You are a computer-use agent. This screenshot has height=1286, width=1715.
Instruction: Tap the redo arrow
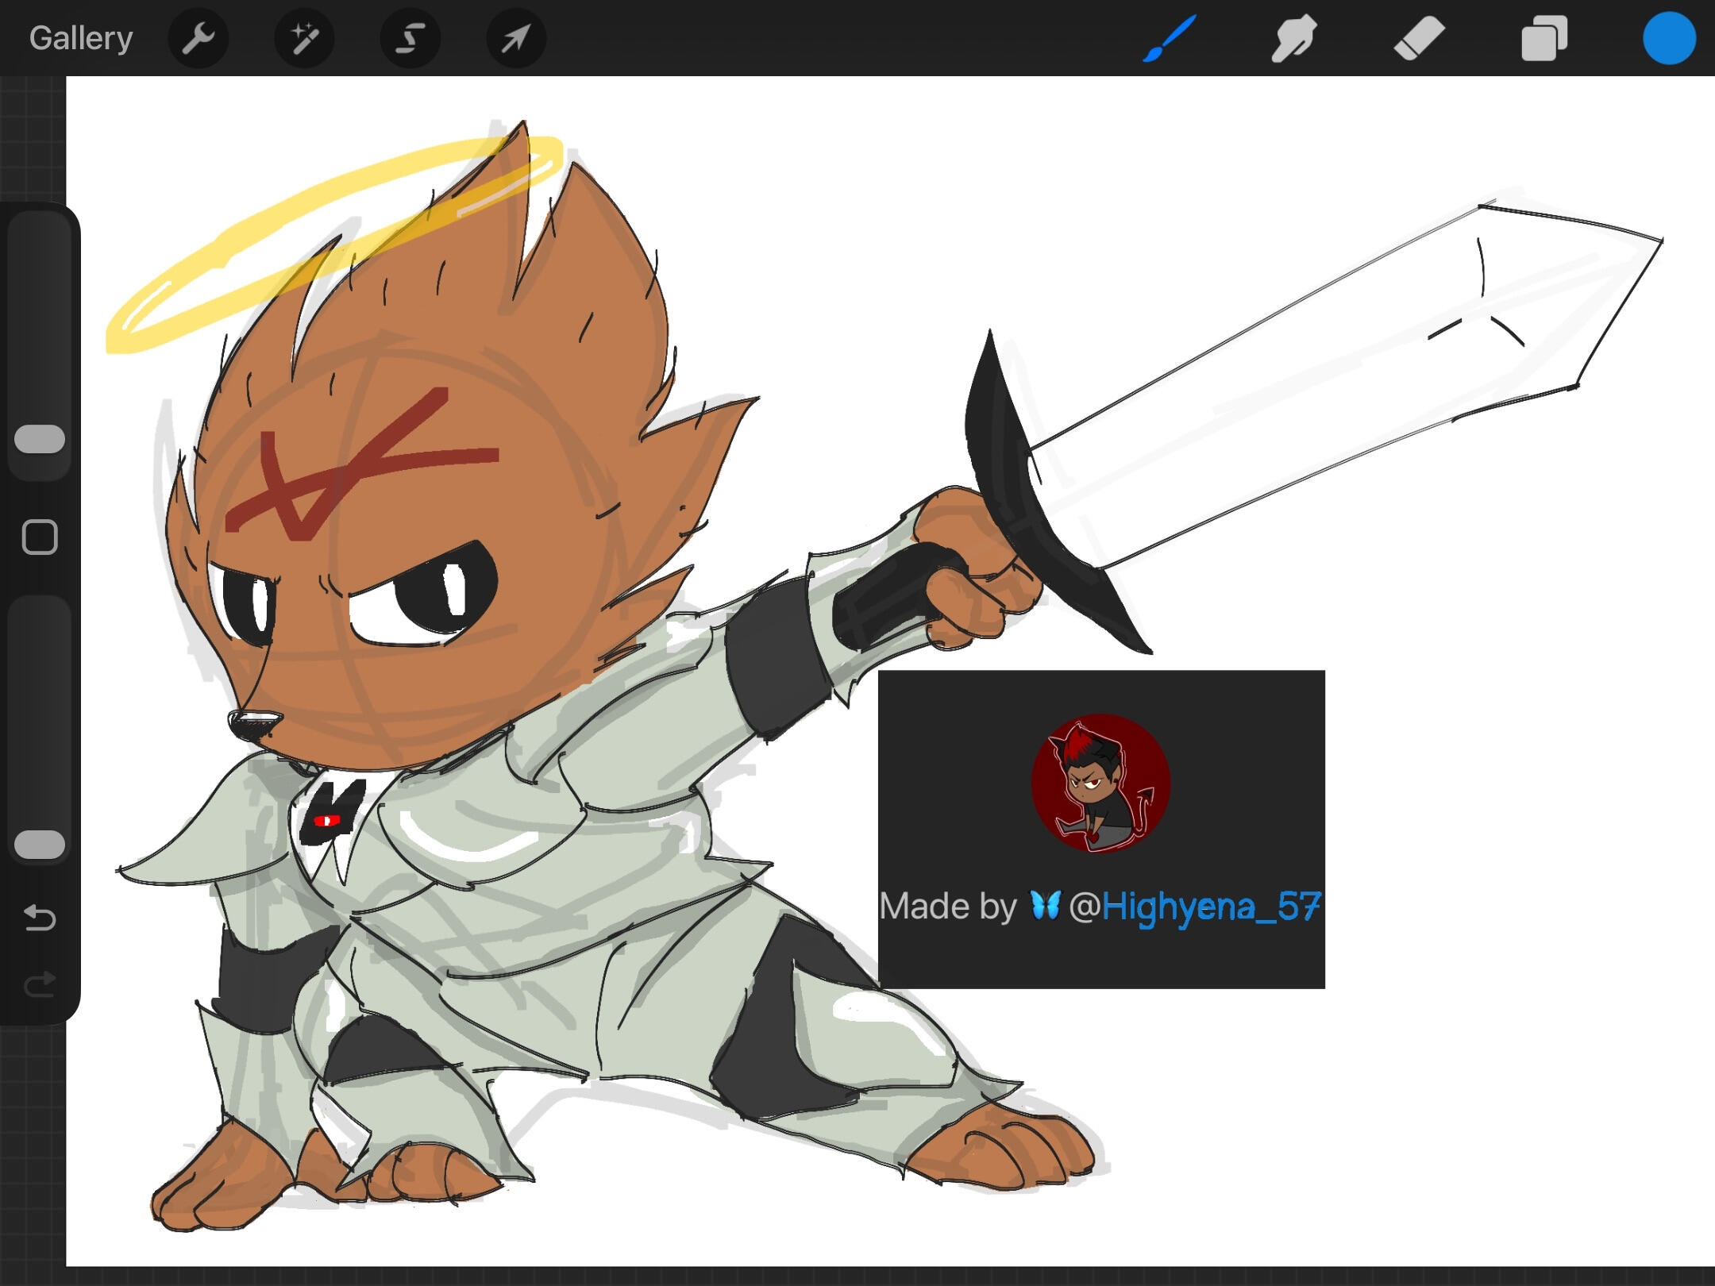40,985
